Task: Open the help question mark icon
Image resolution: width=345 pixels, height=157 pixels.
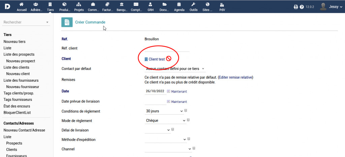Action: 302,7
